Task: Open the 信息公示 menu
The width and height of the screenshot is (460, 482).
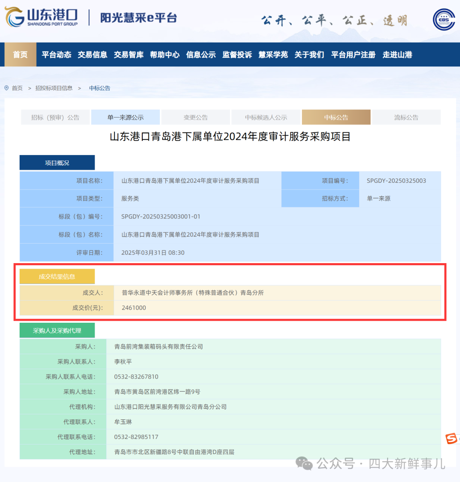Action: (201, 55)
